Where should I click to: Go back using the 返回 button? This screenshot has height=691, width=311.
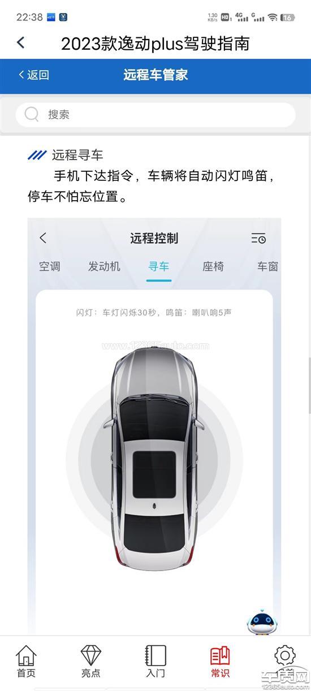click(34, 75)
